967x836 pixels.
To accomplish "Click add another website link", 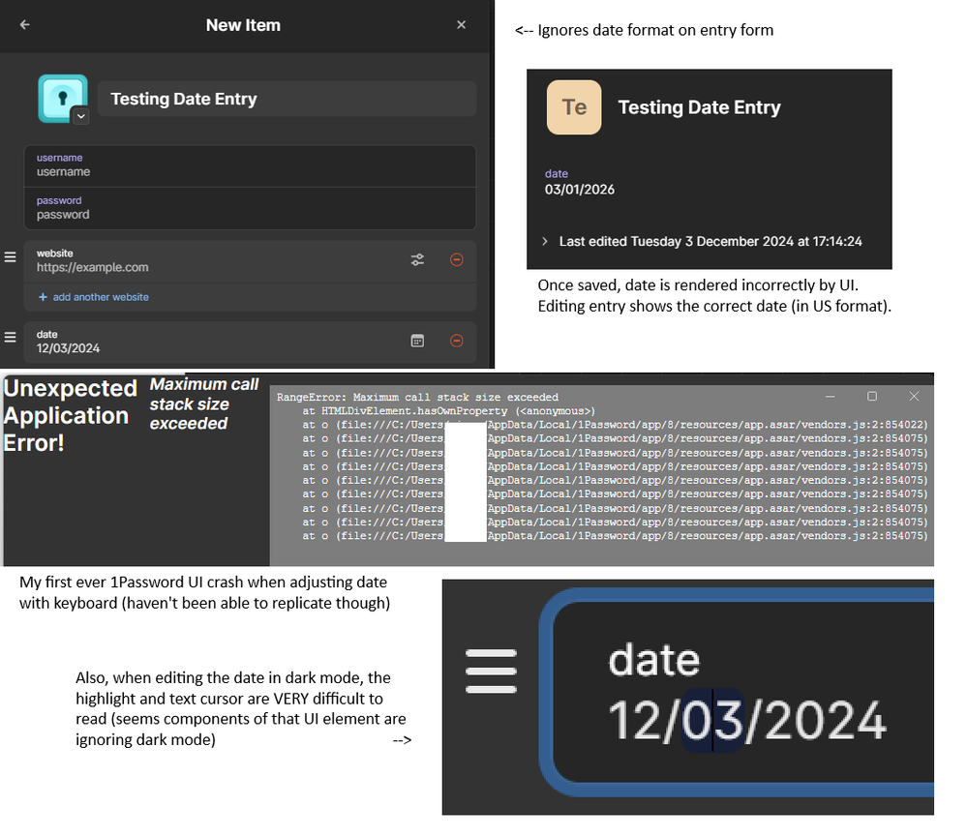I will click(94, 297).
